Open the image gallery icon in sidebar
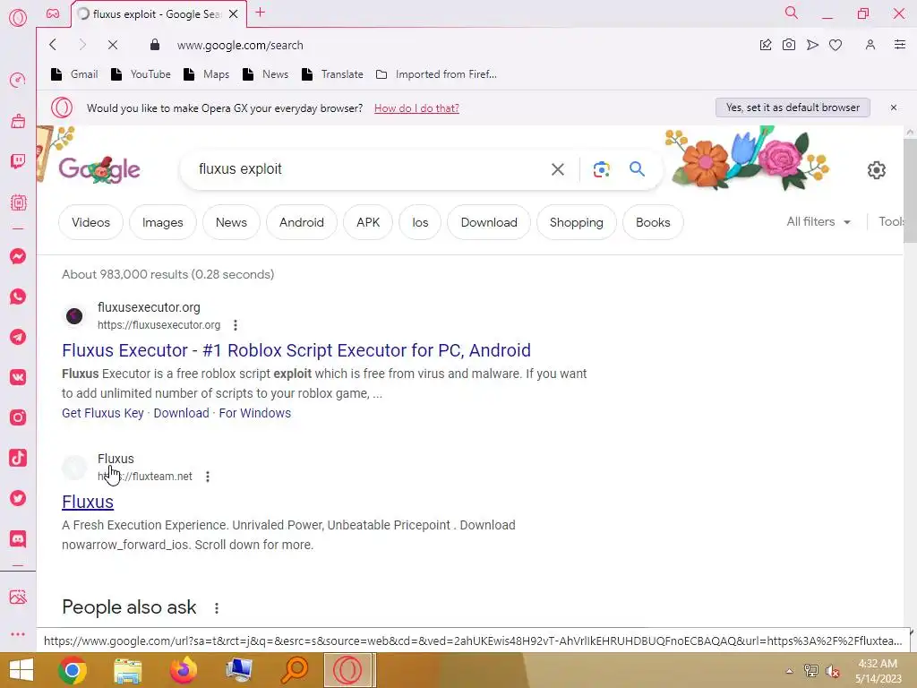The height and width of the screenshot is (688, 917). pyautogui.click(x=18, y=597)
